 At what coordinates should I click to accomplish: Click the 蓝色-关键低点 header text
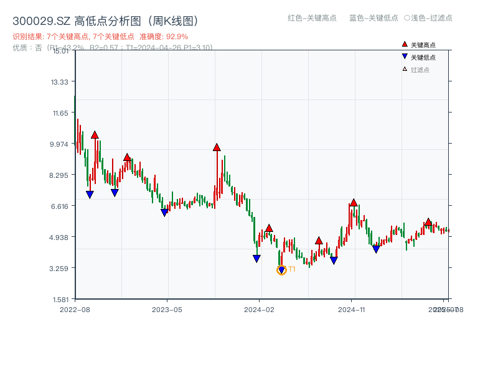point(374,18)
